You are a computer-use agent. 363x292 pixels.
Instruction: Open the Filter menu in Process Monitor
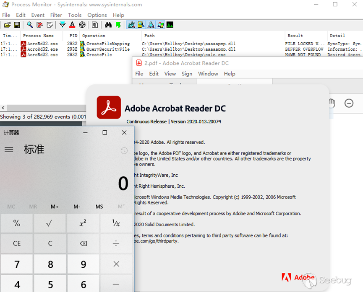point(56,15)
